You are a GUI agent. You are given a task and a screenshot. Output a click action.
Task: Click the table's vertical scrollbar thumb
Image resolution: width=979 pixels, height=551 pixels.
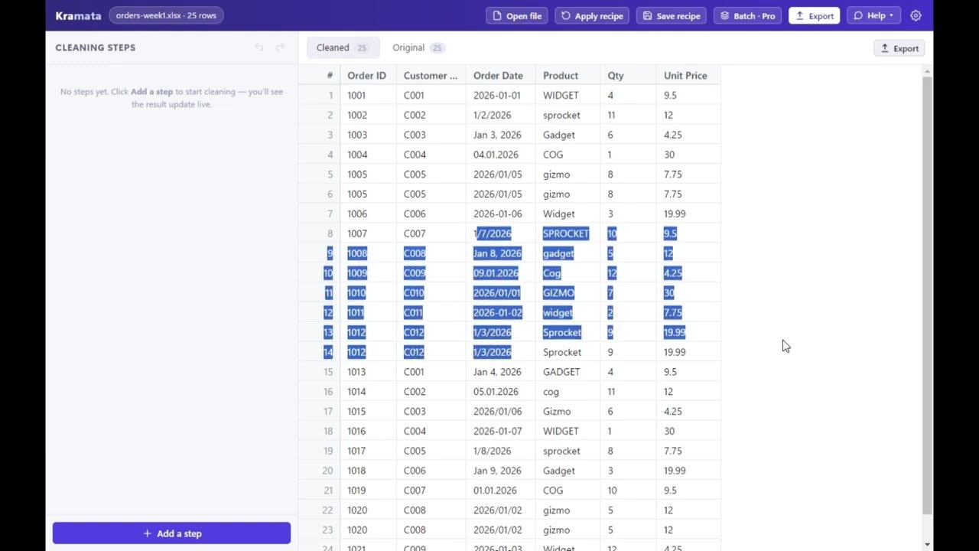coord(927,295)
